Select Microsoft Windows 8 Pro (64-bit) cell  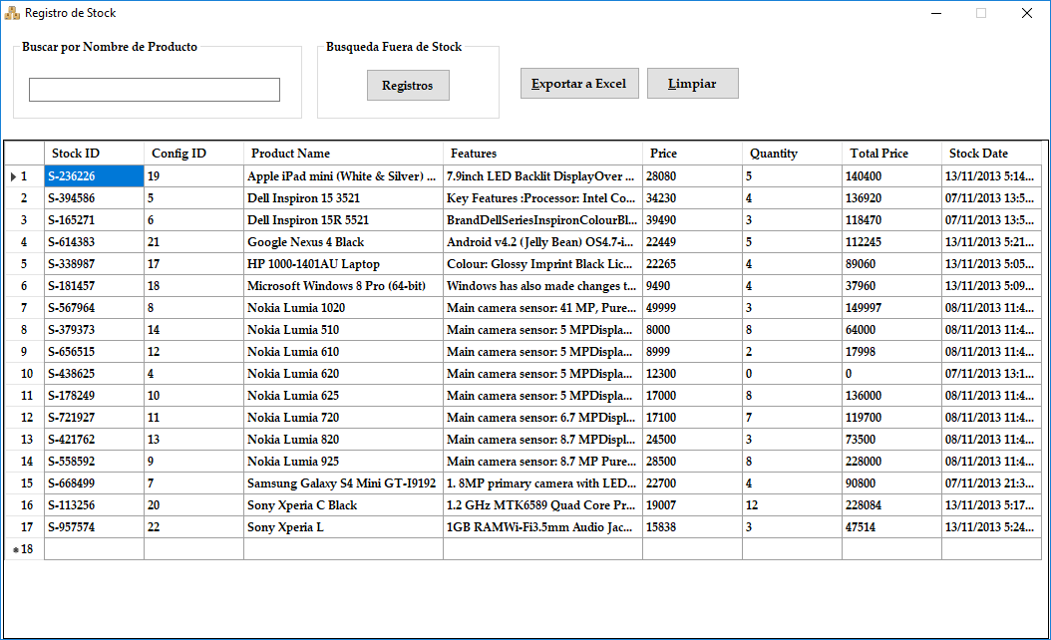click(x=343, y=286)
